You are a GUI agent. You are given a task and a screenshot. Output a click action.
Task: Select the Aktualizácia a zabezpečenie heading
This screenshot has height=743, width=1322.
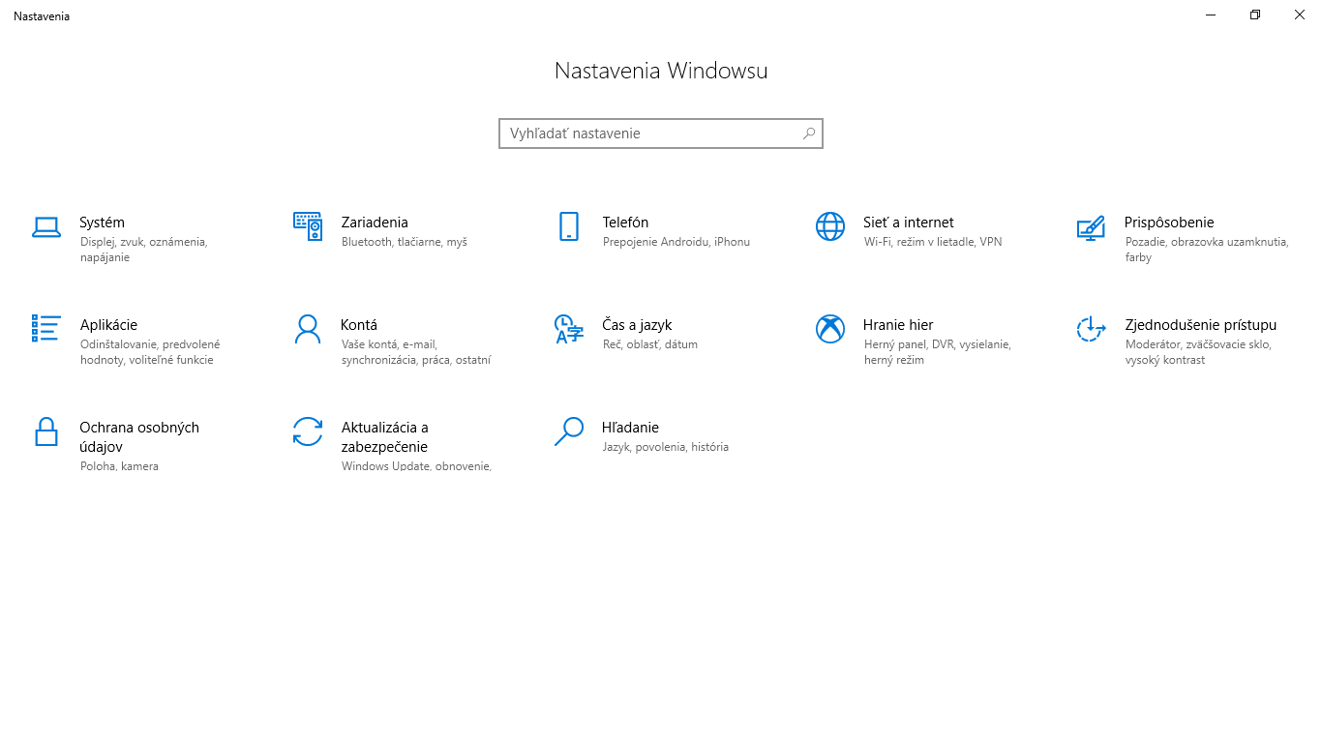pyautogui.click(x=384, y=437)
